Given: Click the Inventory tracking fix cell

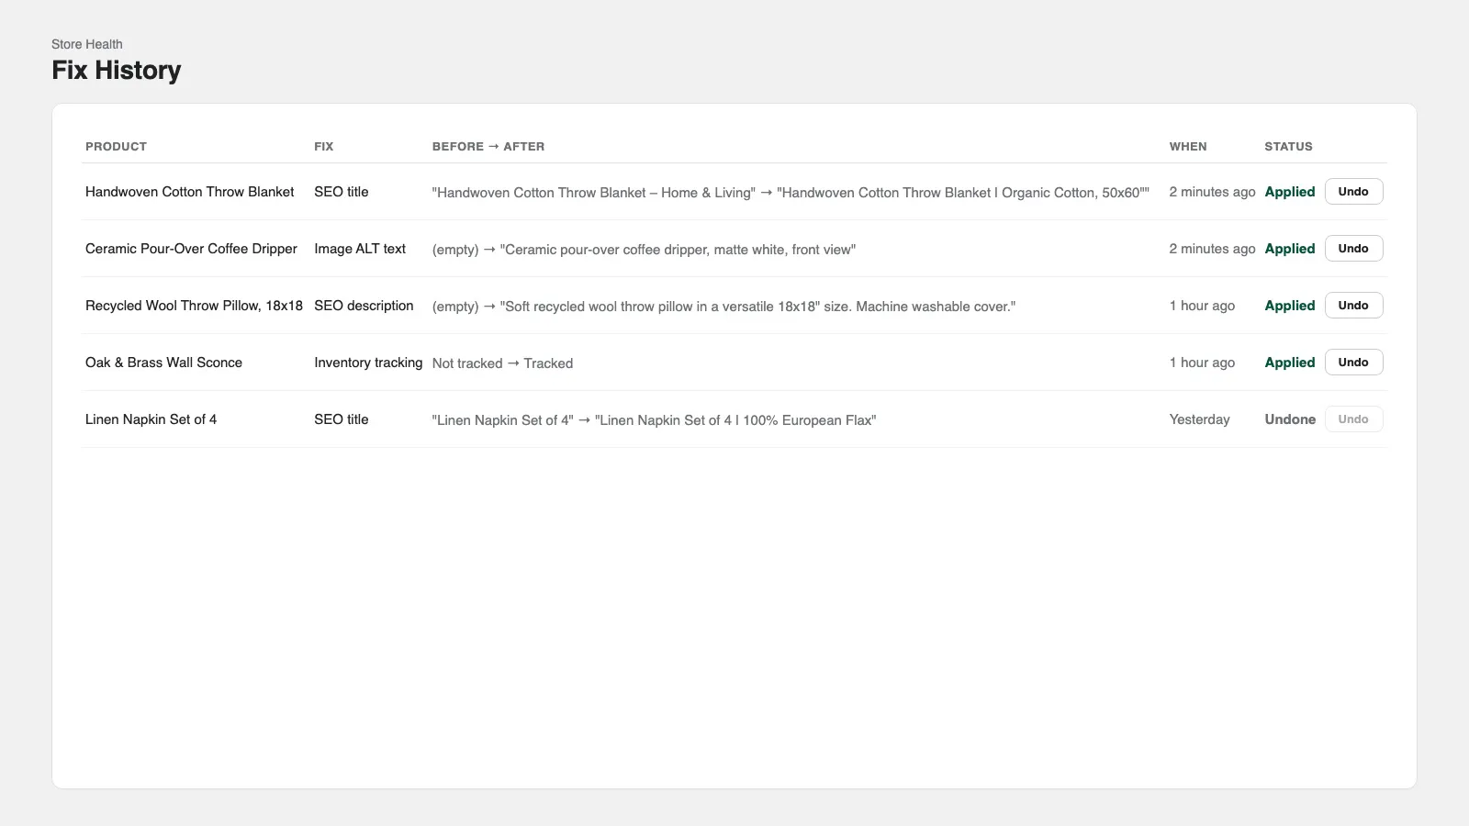Looking at the screenshot, I should (368, 363).
